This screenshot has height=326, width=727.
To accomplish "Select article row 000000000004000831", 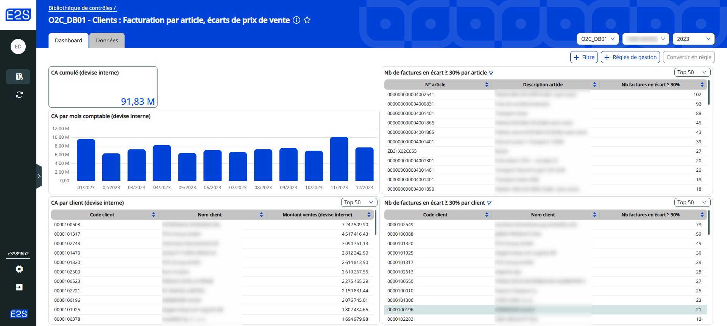I will tap(546, 104).
